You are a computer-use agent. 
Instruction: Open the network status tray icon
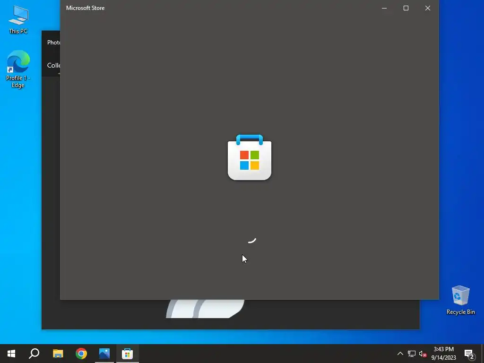point(412,354)
